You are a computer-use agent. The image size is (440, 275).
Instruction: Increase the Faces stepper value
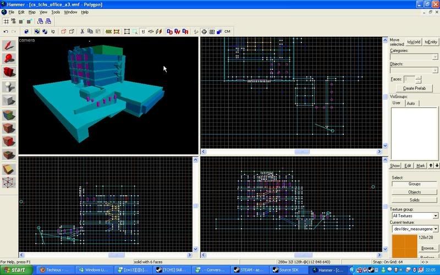(418, 78)
